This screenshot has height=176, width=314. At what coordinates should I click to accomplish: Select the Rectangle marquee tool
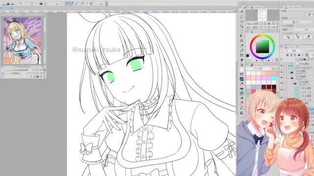tap(242, 31)
